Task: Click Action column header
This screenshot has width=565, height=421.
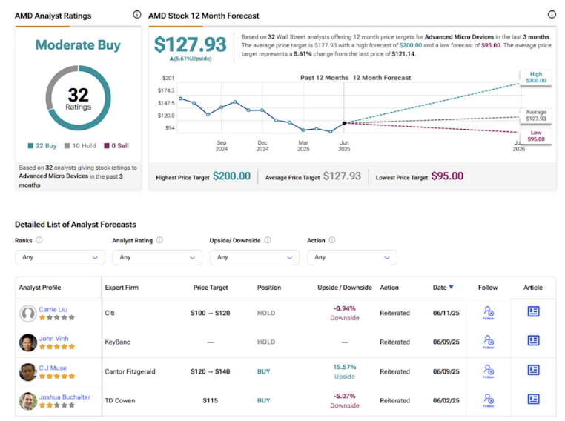Action: pyautogui.click(x=389, y=288)
